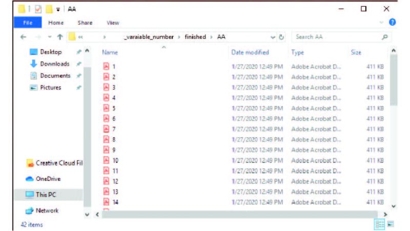Click the search magnifier icon
The width and height of the screenshot is (410, 231).
point(385,37)
